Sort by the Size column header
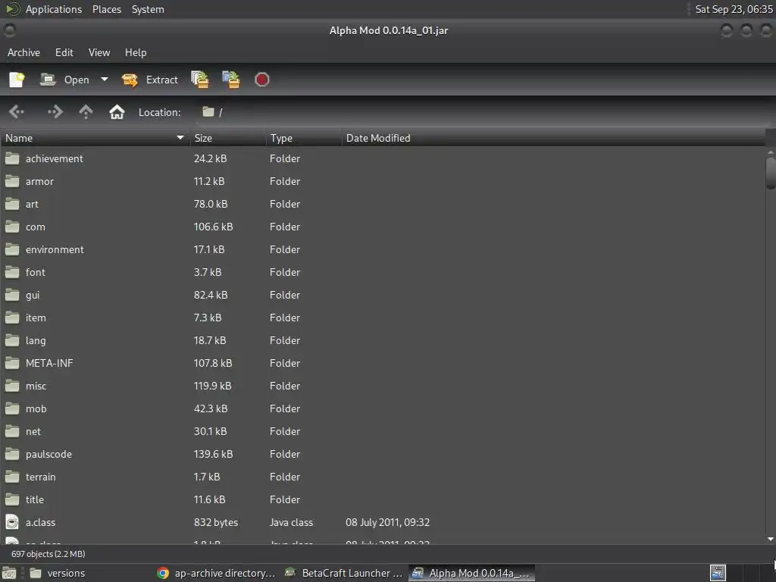Screen dimensions: 776x582 click(x=227, y=138)
